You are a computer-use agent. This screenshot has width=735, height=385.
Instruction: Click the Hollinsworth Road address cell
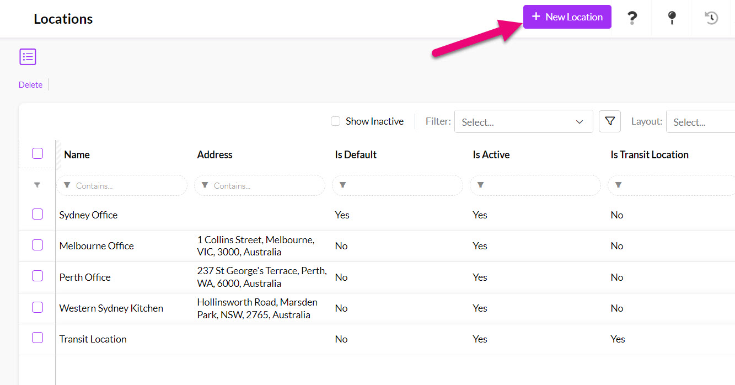pyautogui.click(x=257, y=309)
